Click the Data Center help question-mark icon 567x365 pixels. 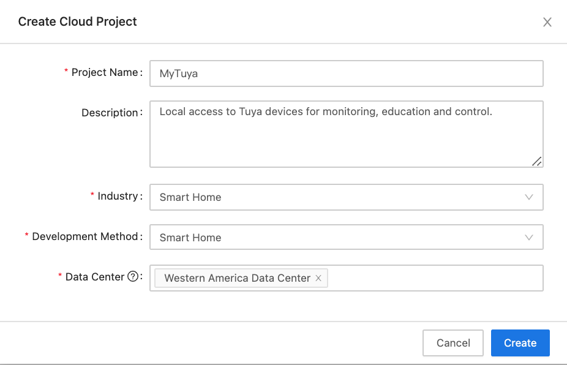(133, 277)
